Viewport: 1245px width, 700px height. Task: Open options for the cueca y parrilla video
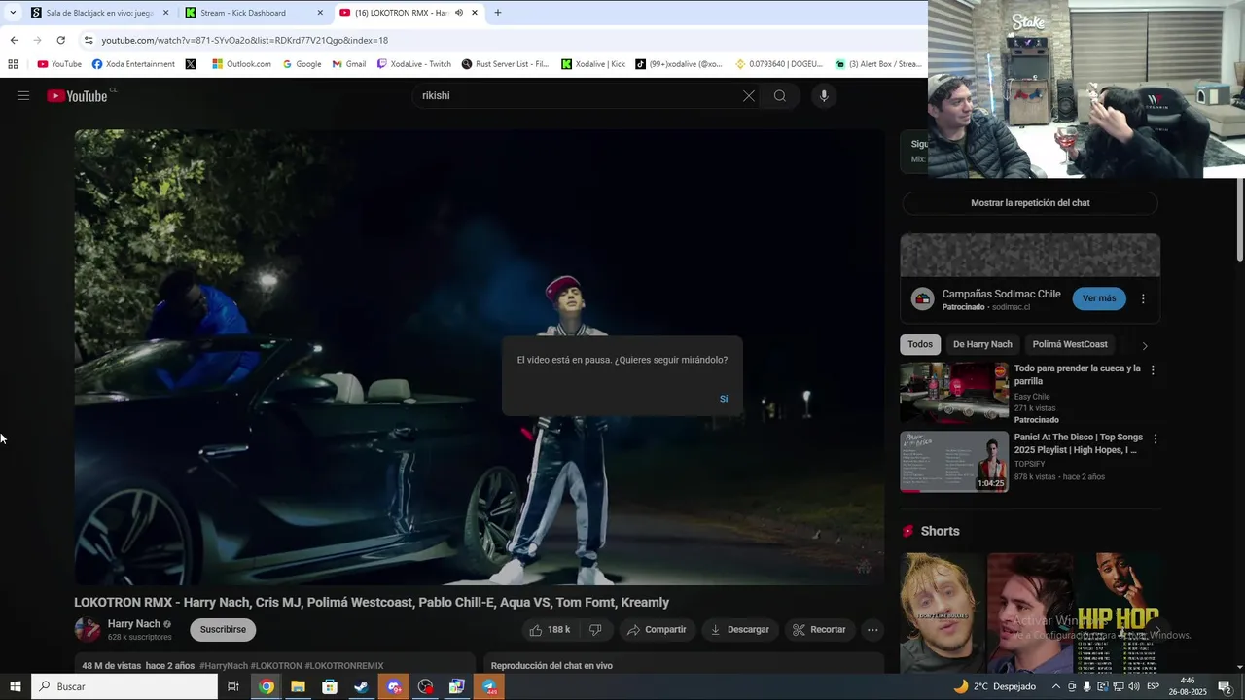point(1153,370)
